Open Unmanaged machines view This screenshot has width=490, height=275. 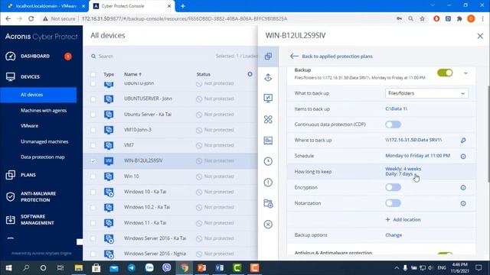pyautogui.click(x=44, y=141)
